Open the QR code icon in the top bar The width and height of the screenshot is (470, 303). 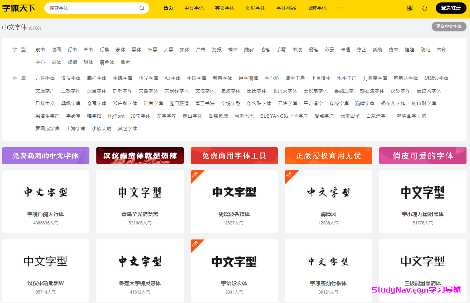point(410,8)
